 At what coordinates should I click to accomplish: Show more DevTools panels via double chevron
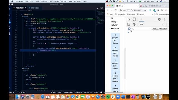tap(142, 19)
